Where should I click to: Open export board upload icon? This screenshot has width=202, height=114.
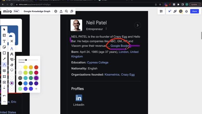click(61, 11)
